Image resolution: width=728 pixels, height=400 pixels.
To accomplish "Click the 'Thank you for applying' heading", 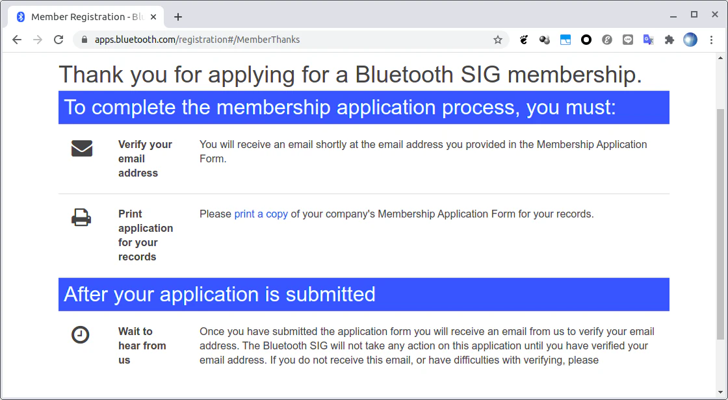I will point(350,74).
